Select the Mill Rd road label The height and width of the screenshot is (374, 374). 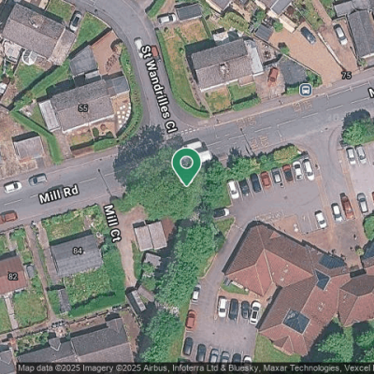pos(59,194)
